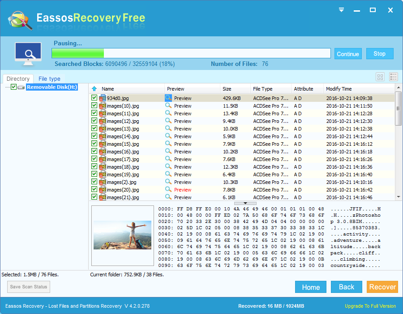Open the title bar dropdown menu arrow

[x=341, y=10]
